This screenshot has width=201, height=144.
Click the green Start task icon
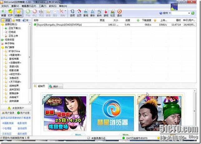click(28, 13)
